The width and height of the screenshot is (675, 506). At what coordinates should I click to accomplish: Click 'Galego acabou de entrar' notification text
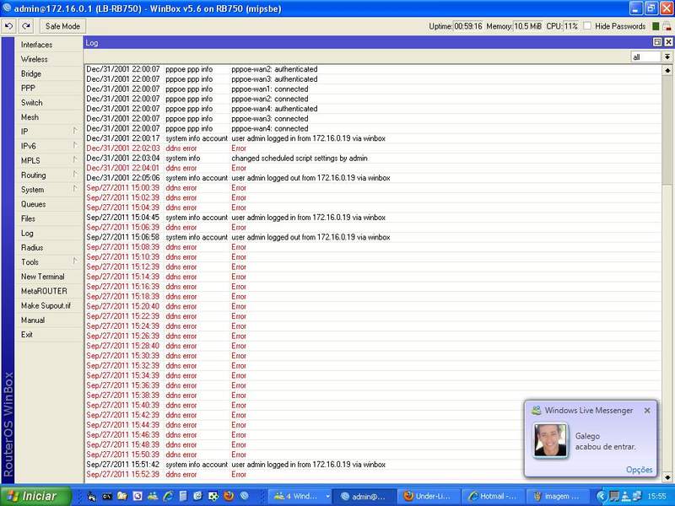click(x=605, y=441)
